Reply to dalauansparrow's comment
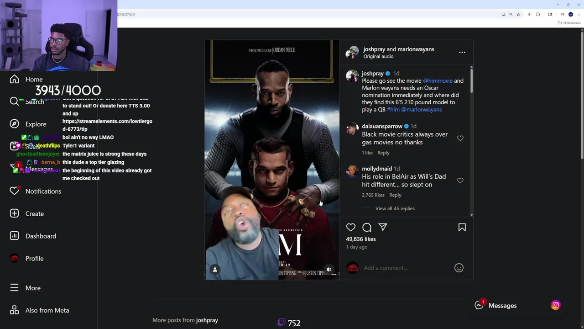Image resolution: width=584 pixels, height=329 pixels. 383,153
